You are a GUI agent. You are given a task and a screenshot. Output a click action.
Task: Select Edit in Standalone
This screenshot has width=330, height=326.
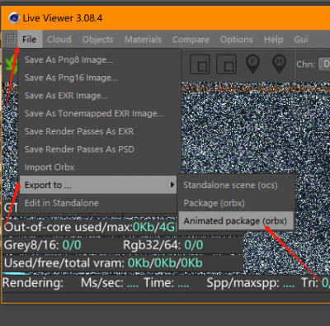(x=100, y=203)
